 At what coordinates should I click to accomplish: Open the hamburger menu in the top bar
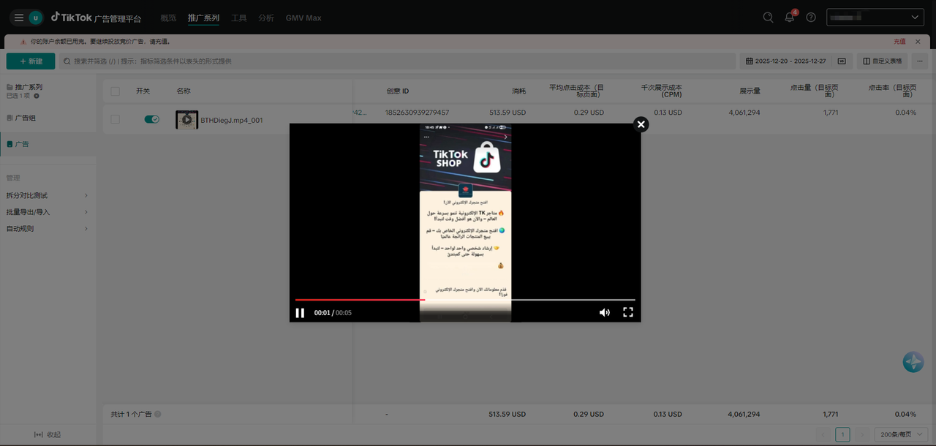pos(19,18)
